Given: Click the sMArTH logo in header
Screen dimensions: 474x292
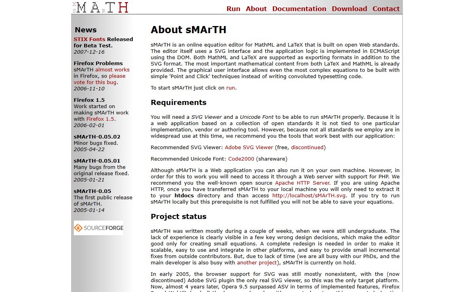Looking at the screenshot, I should [x=100, y=7].
